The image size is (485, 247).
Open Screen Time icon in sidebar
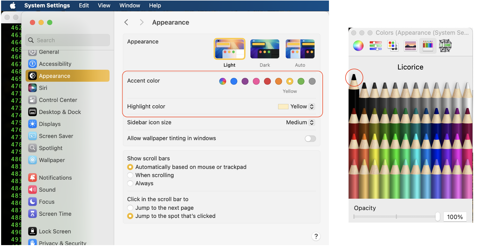33,214
